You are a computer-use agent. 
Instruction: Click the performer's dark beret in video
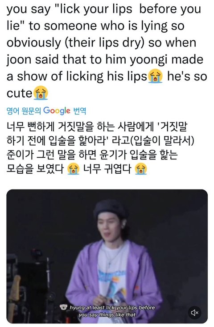click(x=110, y=209)
